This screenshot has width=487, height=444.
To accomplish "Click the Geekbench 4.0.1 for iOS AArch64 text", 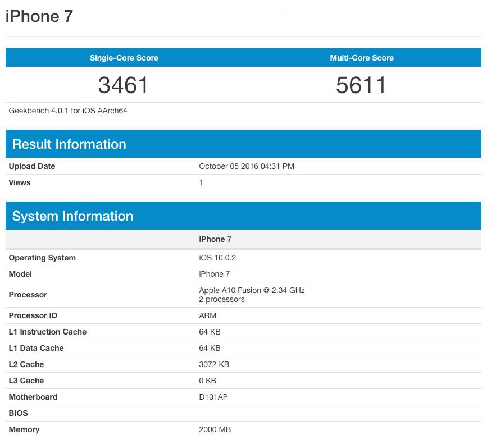I will (x=68, y=111).
